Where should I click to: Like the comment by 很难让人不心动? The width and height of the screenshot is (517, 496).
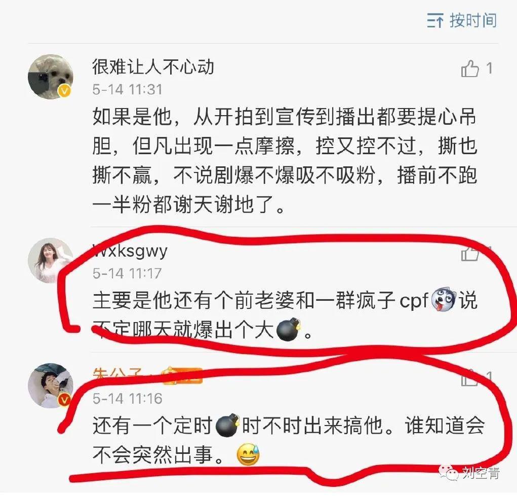point(470,68)
